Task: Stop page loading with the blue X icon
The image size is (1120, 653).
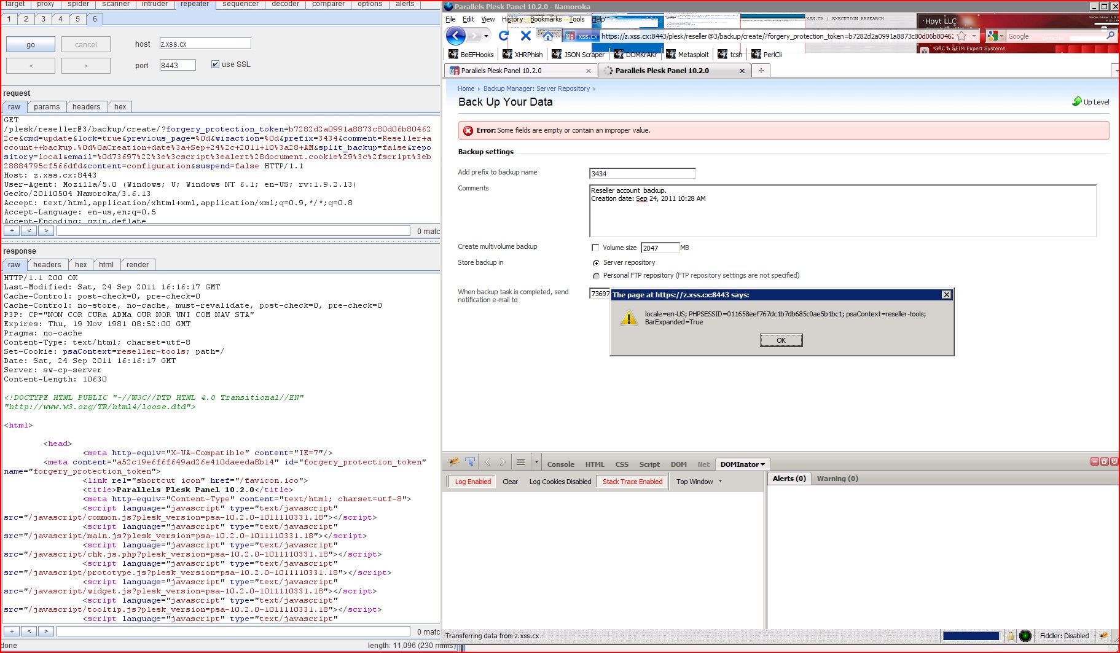Action: 525,36
